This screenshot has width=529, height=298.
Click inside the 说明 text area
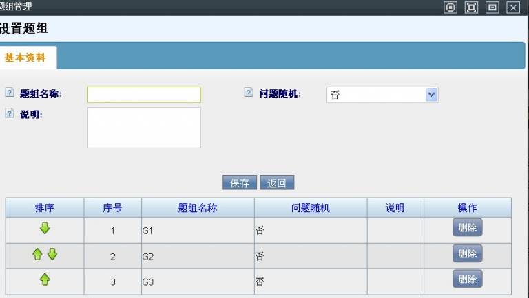pos(144,127)
